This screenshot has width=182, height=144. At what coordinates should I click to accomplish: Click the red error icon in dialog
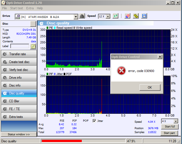click(x=121, y=71)
